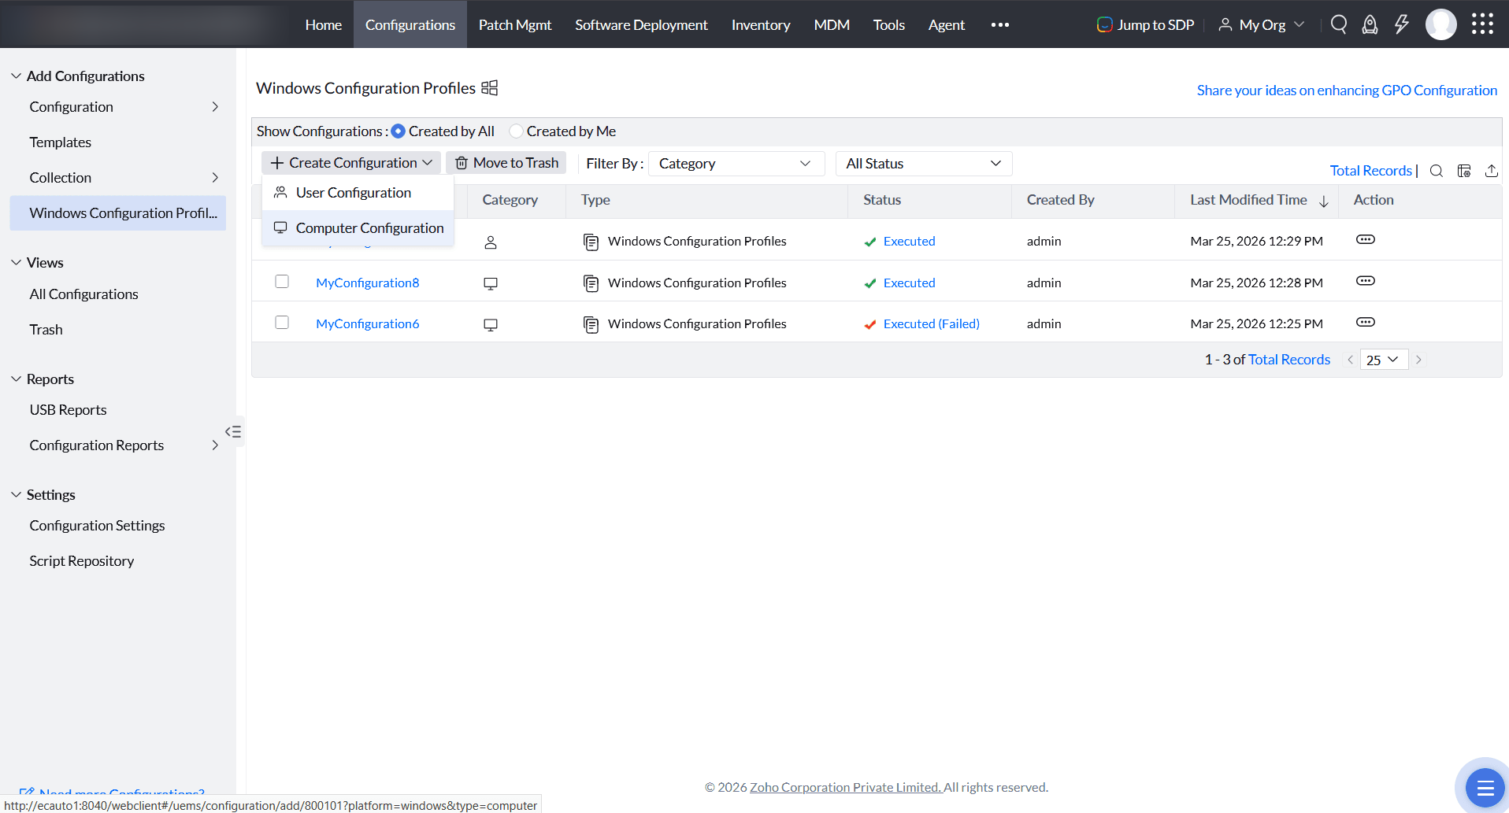Viewport: 1509px width, 813px height.
Task: Open the My Org dropdown
Action: 1262,24
